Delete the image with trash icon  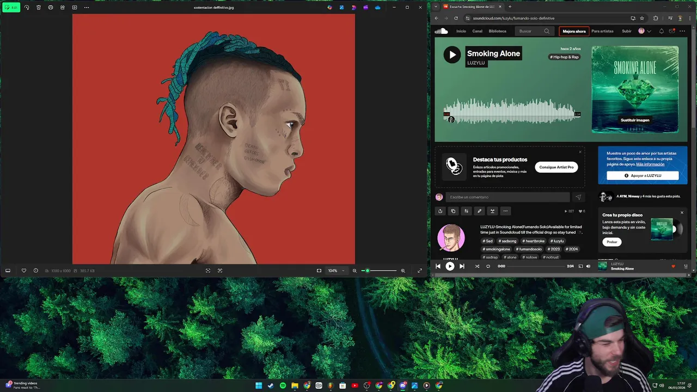coord(39,7)
